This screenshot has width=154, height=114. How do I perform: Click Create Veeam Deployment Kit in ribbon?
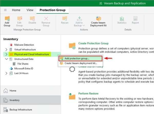coord(98,21)
